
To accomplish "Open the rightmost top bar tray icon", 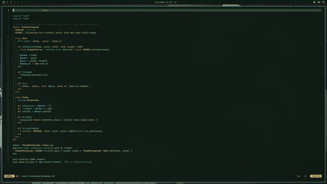I will [323, 2].
